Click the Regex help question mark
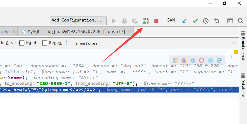Viewport: 247px width, 124px height. point(66,43)
